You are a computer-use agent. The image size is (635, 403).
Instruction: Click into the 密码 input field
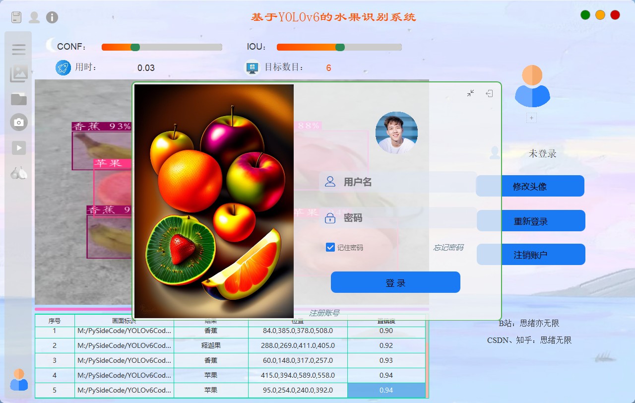pos(398,218)
